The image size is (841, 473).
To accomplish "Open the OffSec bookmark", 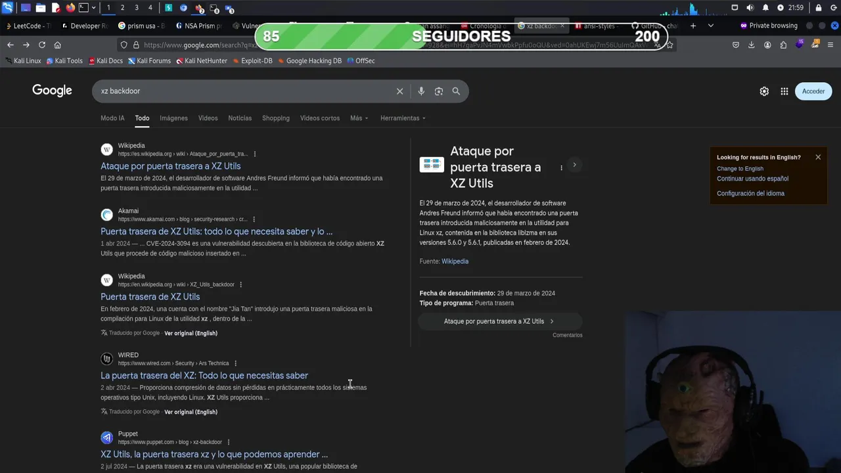I will 361,60.
